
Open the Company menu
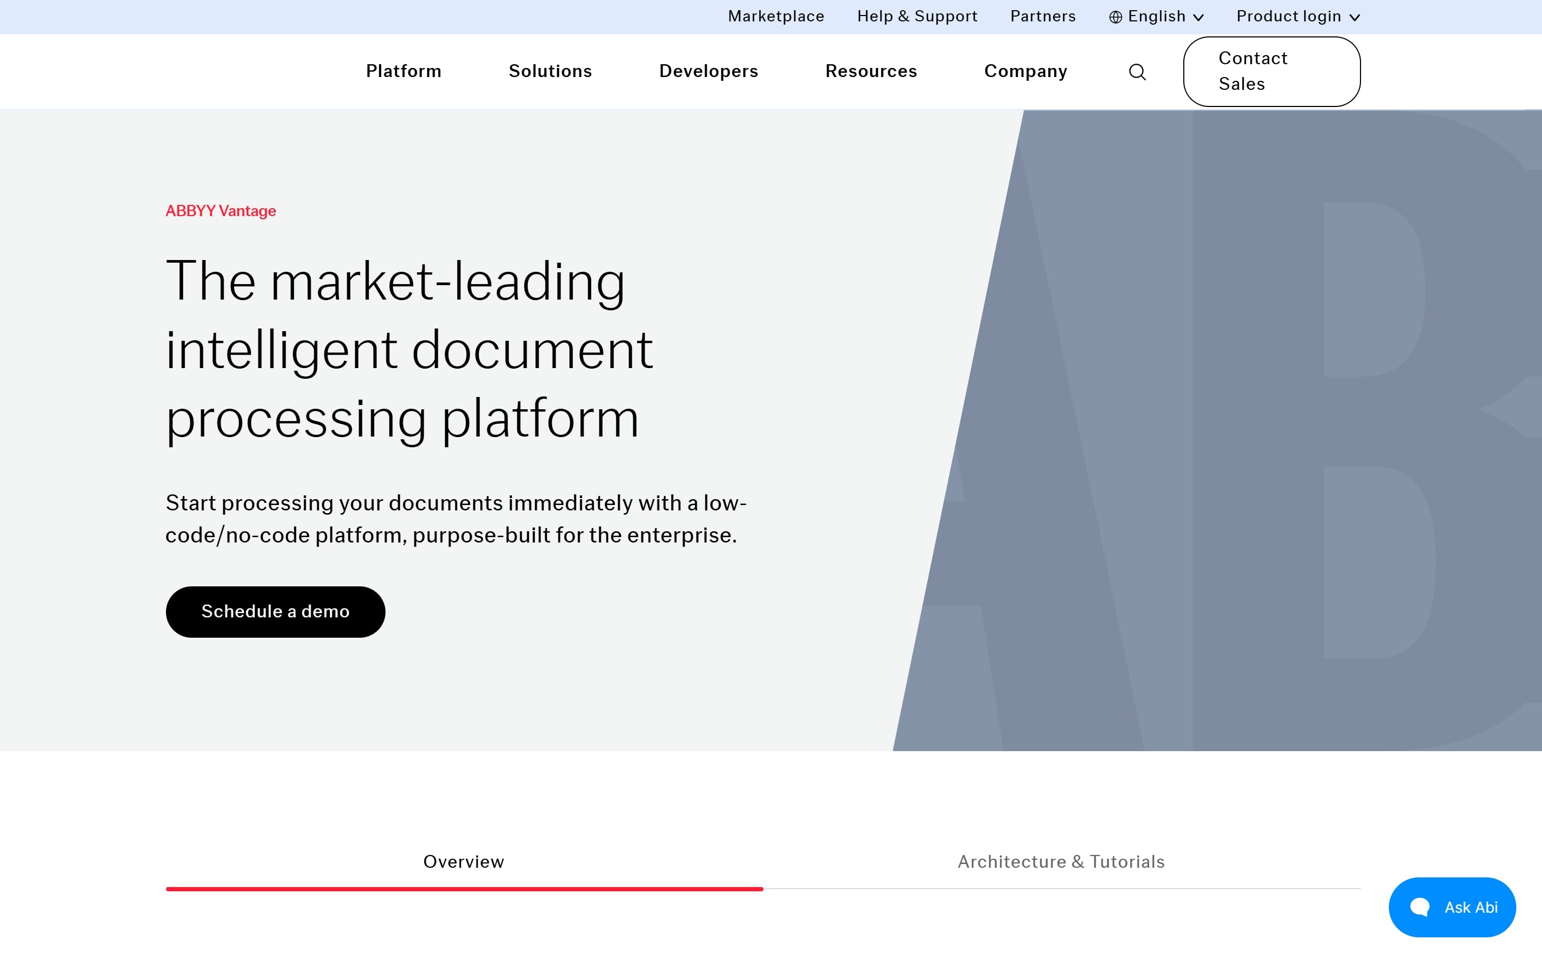point(1025,71)
